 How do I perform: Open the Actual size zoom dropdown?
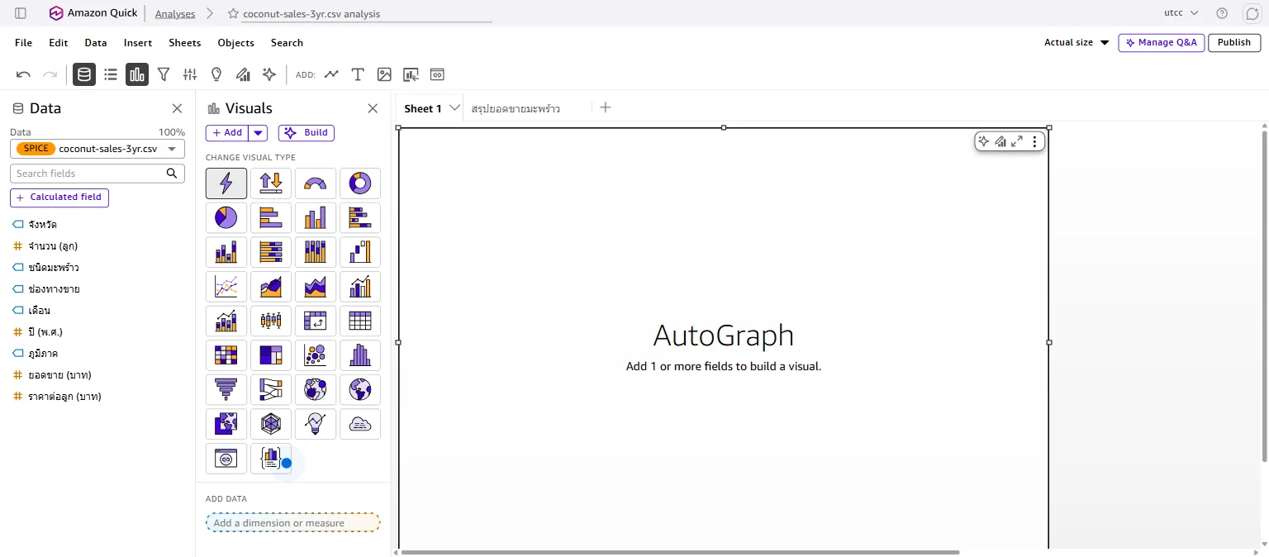[x=1077, y=42]
